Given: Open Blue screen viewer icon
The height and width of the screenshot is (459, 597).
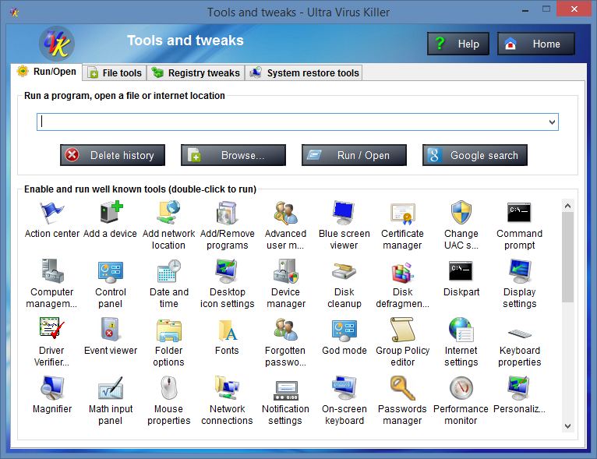Looking at the screenshot, I should point(344,213).
